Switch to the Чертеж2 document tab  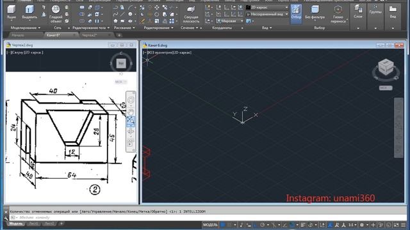(x=90, y=35)
